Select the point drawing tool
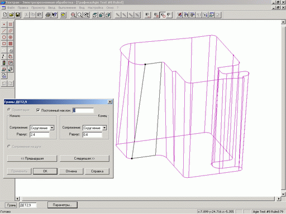286x214 pixels. click(4, 25)
